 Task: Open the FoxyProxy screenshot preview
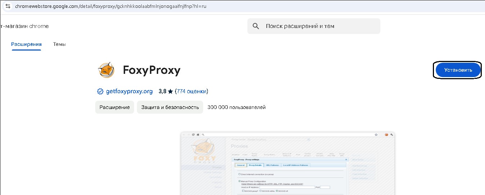[x=288, y=163]
